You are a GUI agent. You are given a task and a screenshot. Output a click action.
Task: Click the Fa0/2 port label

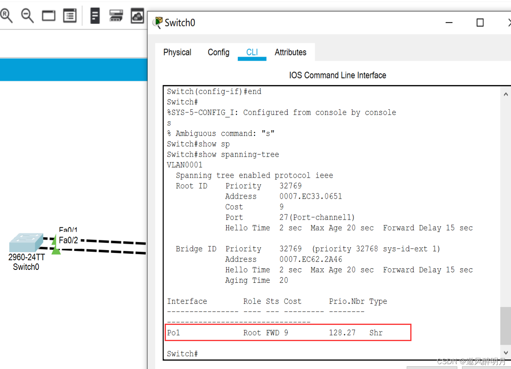tap(68, 240)
